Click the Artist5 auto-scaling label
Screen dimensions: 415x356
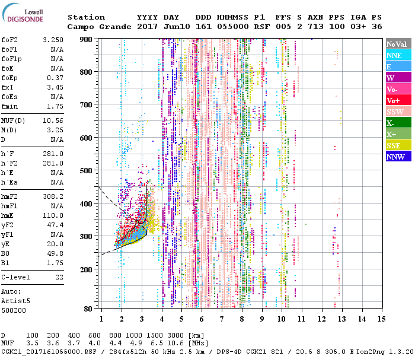17,301
